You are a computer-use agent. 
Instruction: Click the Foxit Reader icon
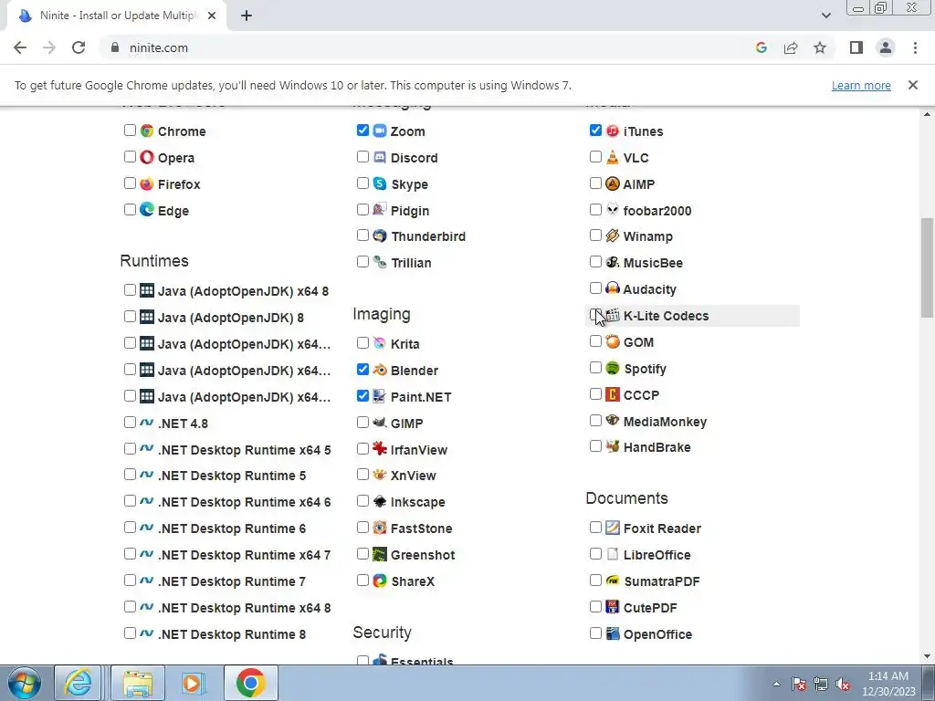(x=613, y=528)
